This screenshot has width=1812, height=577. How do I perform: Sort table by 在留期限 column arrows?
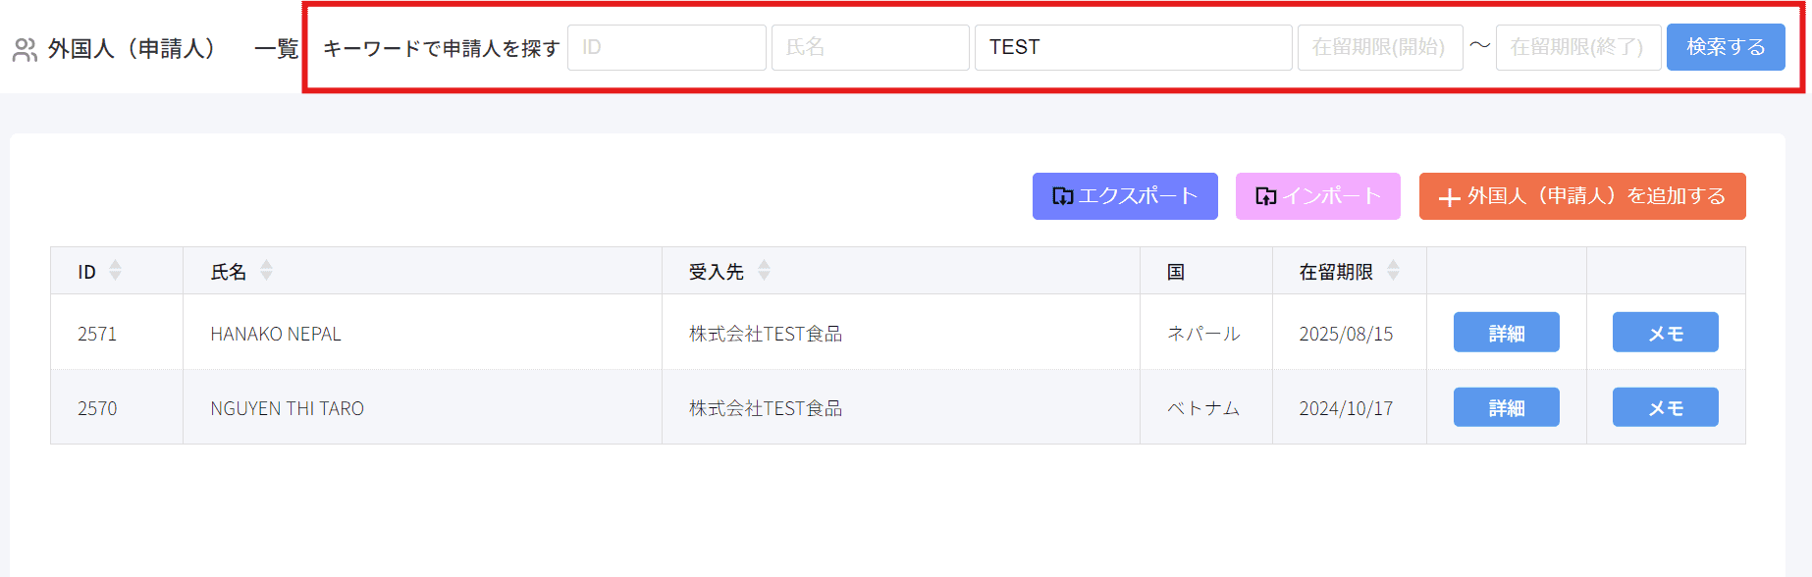point(1393,271)
